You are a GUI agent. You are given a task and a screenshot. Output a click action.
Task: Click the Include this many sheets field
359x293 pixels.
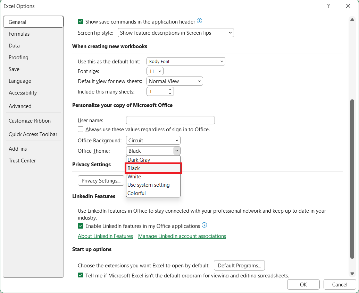(158, 91)
